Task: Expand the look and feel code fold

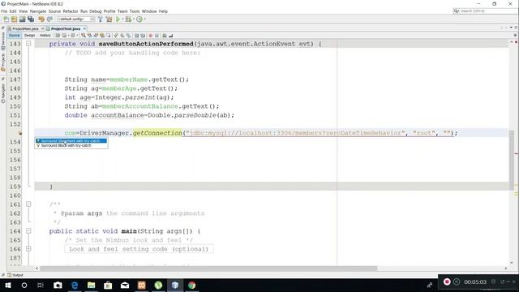Action: click(x=28, y=249)
